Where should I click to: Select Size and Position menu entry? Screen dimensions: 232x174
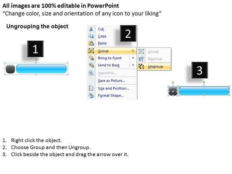[114, 88]
